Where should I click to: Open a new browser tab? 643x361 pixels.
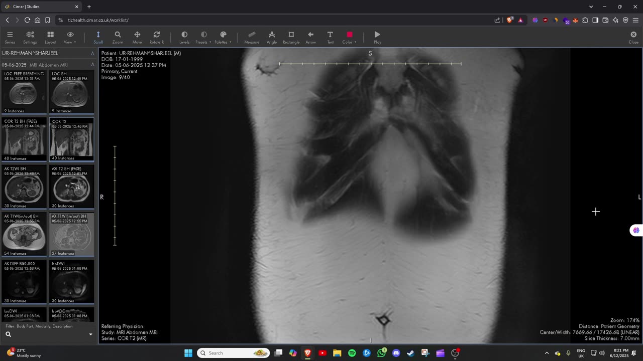(89, 7)
